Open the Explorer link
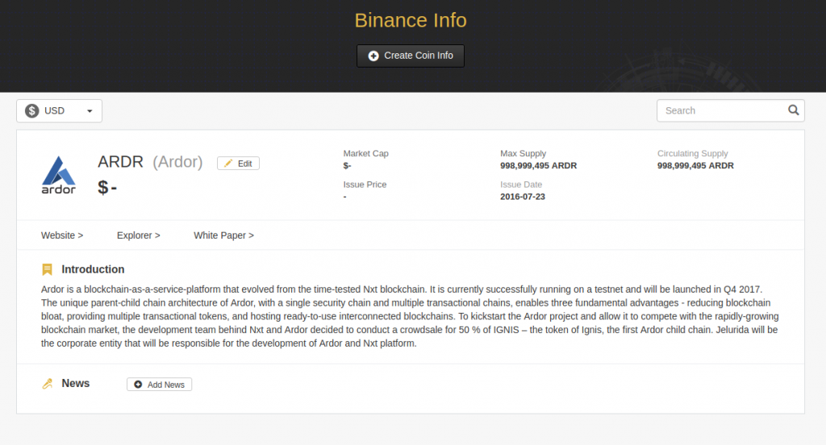This screenshot has height=445, width=826. coord(139,235)
